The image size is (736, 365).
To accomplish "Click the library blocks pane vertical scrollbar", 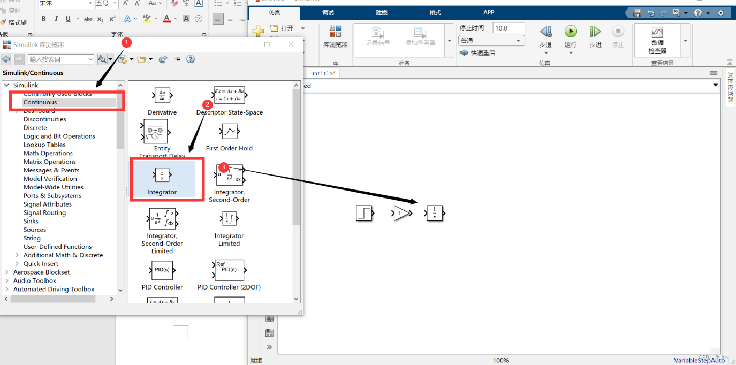I will click(x=297, y=157).
